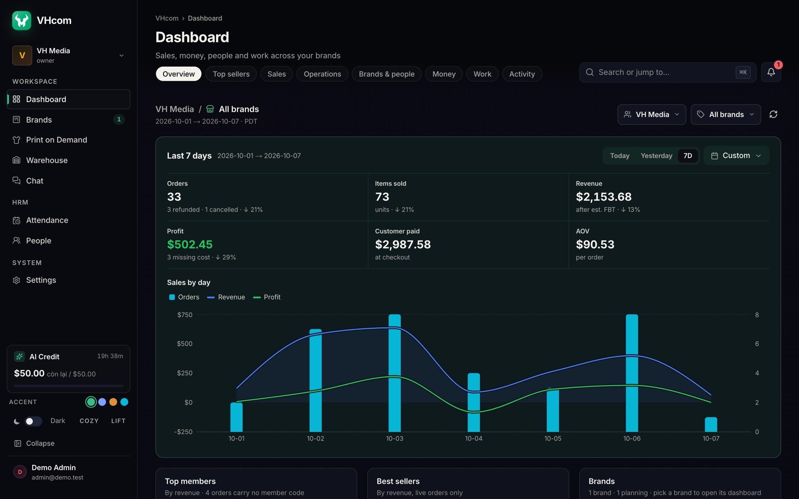Select COZY density option
799x499 pixels.
(89, 421)
